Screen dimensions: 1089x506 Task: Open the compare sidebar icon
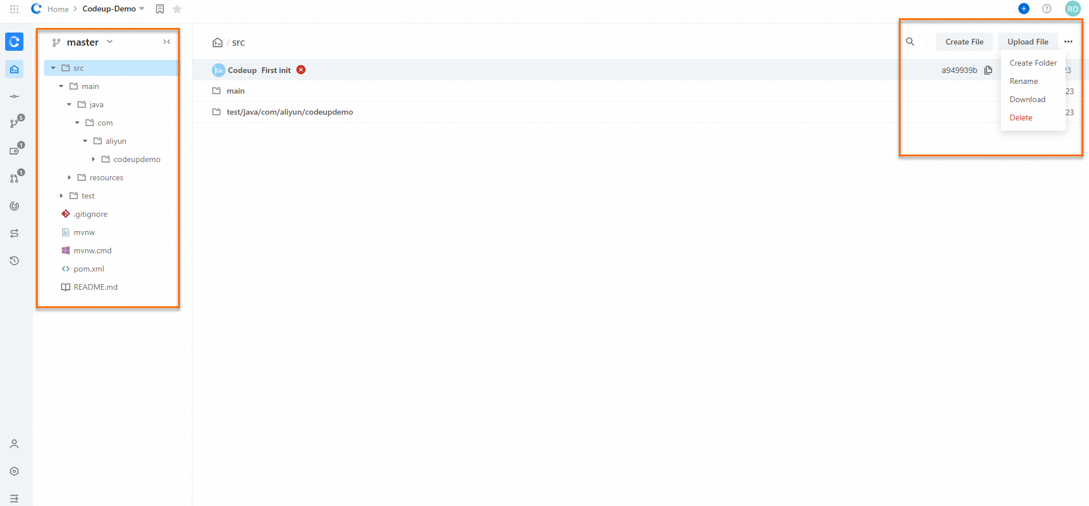click(14, 233)
